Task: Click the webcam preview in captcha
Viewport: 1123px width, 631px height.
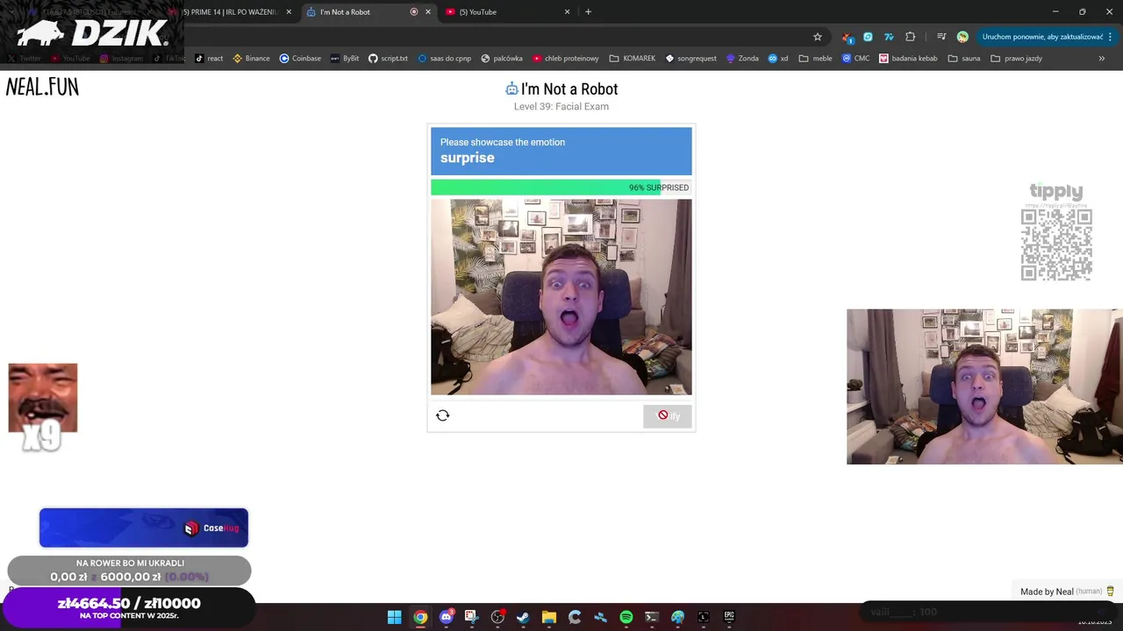Action: (x=561, y=297)
